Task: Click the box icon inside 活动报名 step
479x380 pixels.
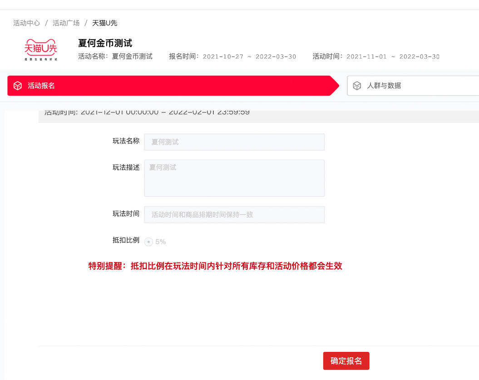Action: tap(17, 85)
